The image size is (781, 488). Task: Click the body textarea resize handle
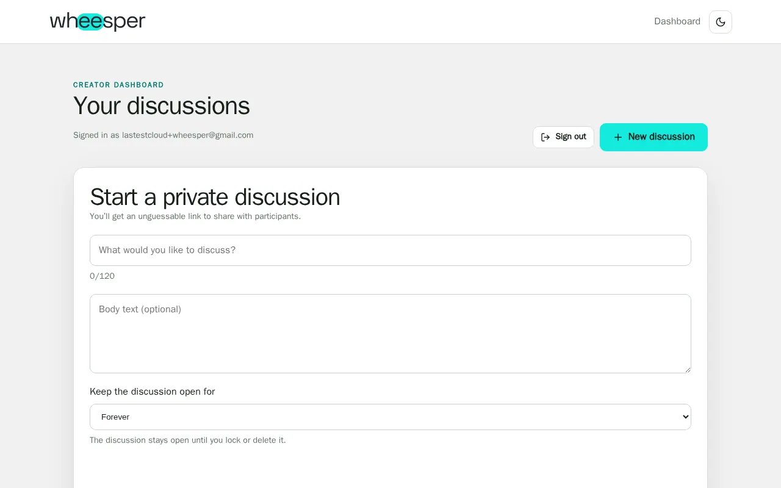tap(687, 369)
